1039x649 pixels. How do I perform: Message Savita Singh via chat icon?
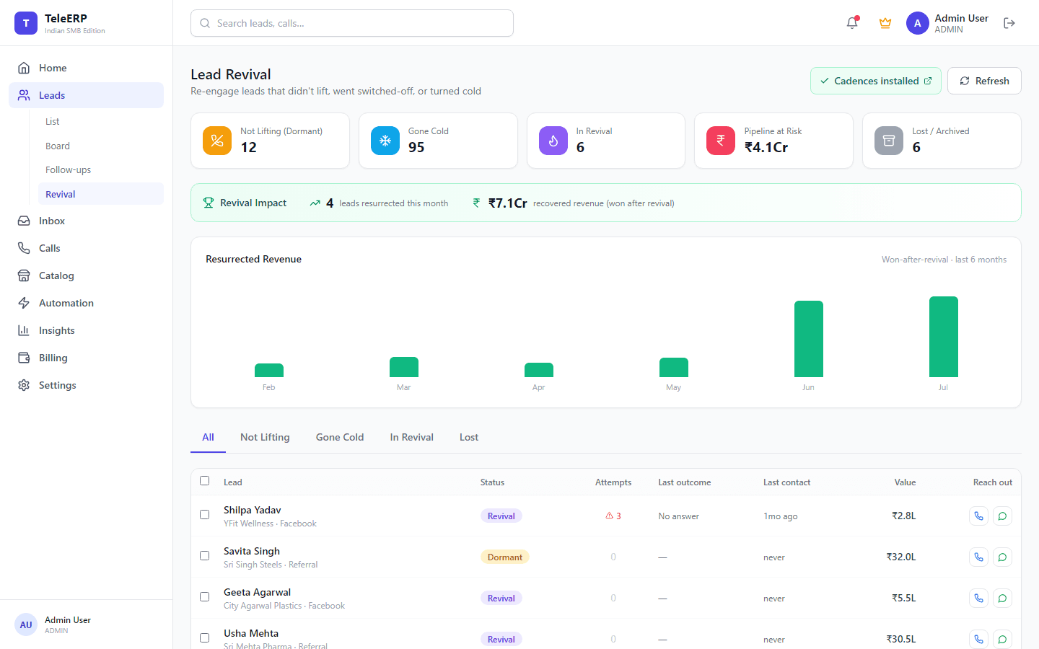point(1002,557)
